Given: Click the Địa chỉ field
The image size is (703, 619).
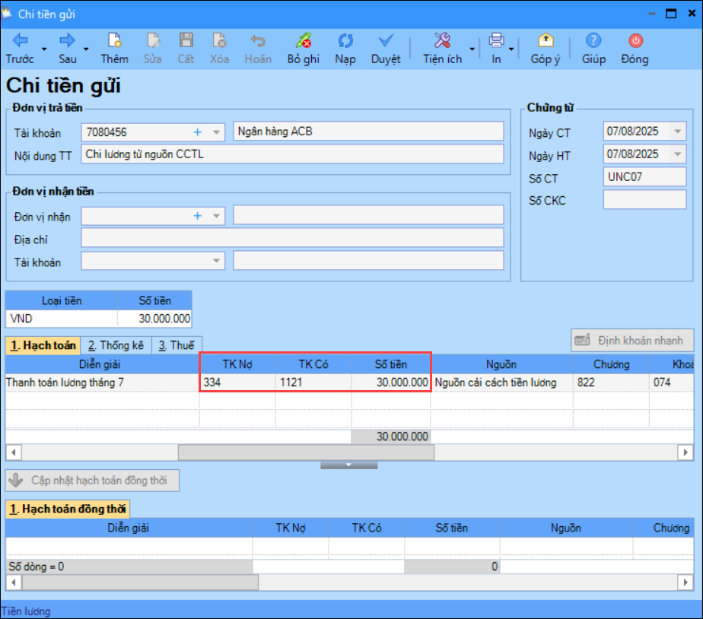Looking at the screenshot, I should 292,238.
